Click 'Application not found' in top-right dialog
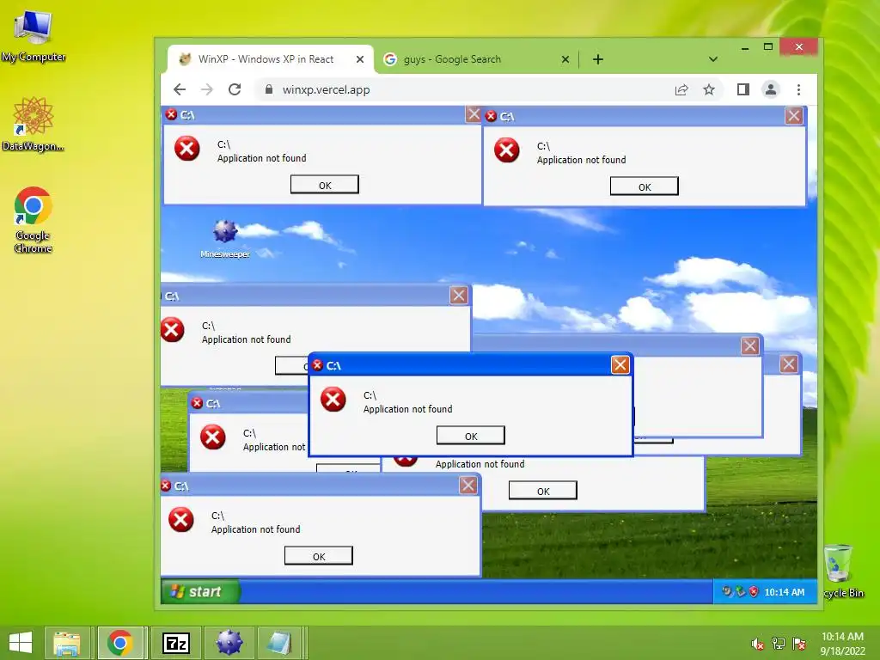Viewport: 880px width, 660px height. 582,160
